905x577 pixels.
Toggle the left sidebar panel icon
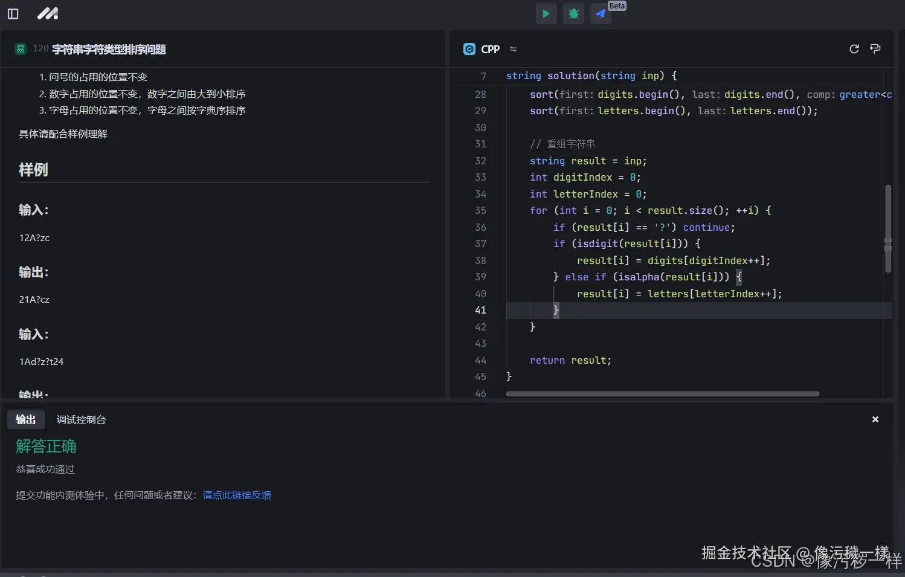pos(13,13)
